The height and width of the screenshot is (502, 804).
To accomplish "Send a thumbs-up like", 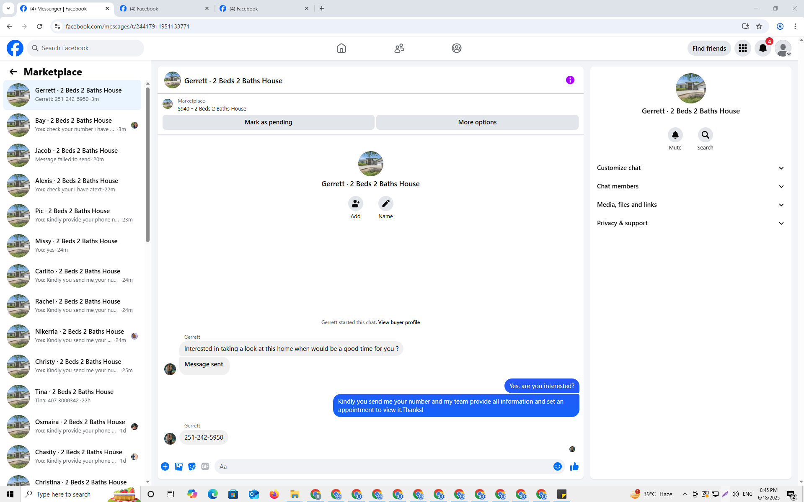I will (574, 466).
